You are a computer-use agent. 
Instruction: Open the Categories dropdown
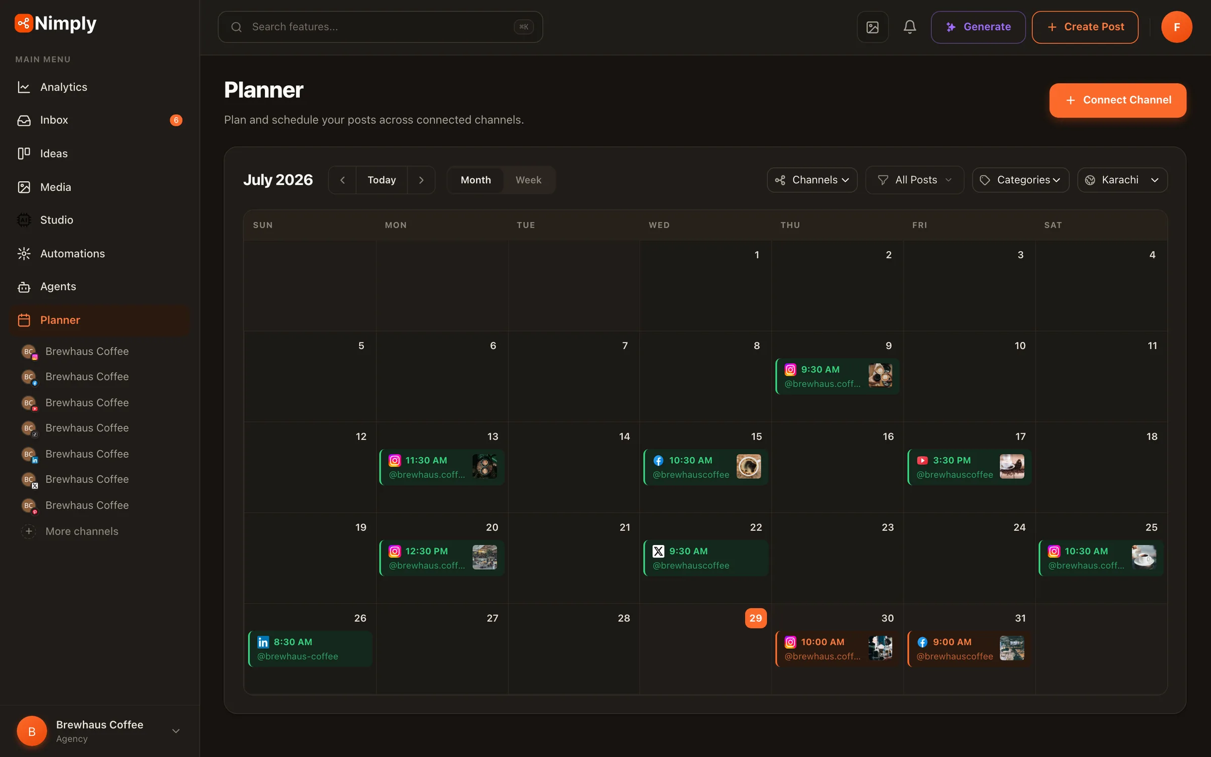1020,180
